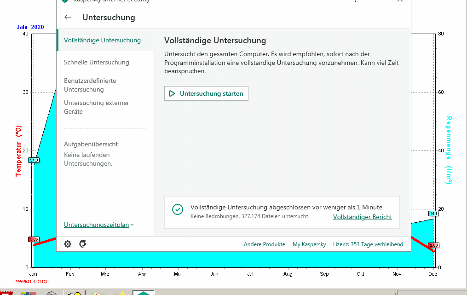Click the 'Aug' month label on chart
Screen dimensions: 467x295
click(288, 274)
